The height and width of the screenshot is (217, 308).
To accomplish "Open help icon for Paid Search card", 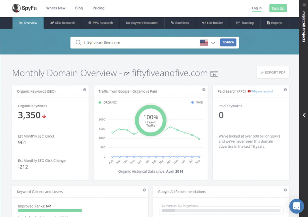I will (286, 90).
